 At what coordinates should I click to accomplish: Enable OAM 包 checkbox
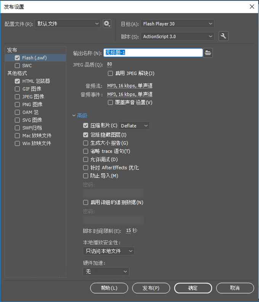(17, 112)
